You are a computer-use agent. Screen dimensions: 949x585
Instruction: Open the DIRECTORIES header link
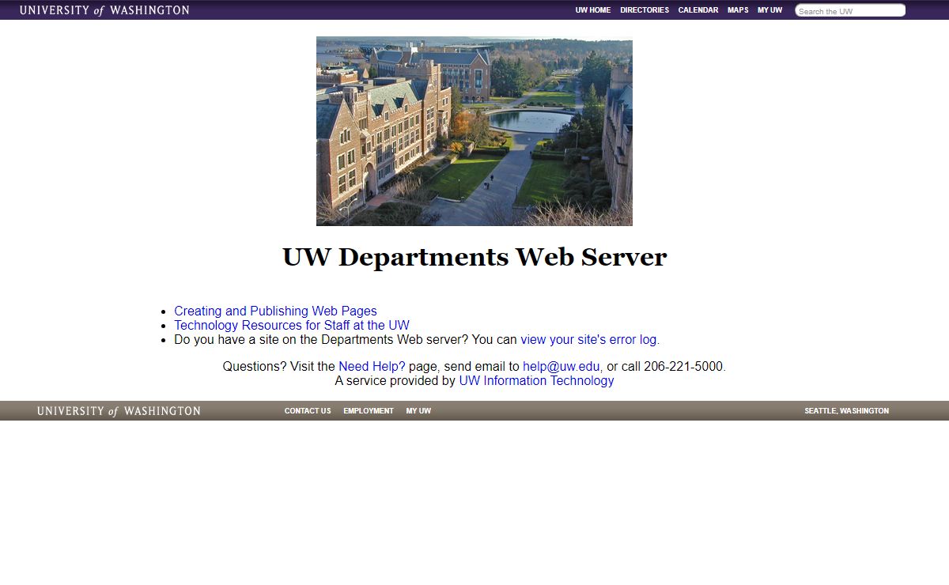tap(645, 10)
